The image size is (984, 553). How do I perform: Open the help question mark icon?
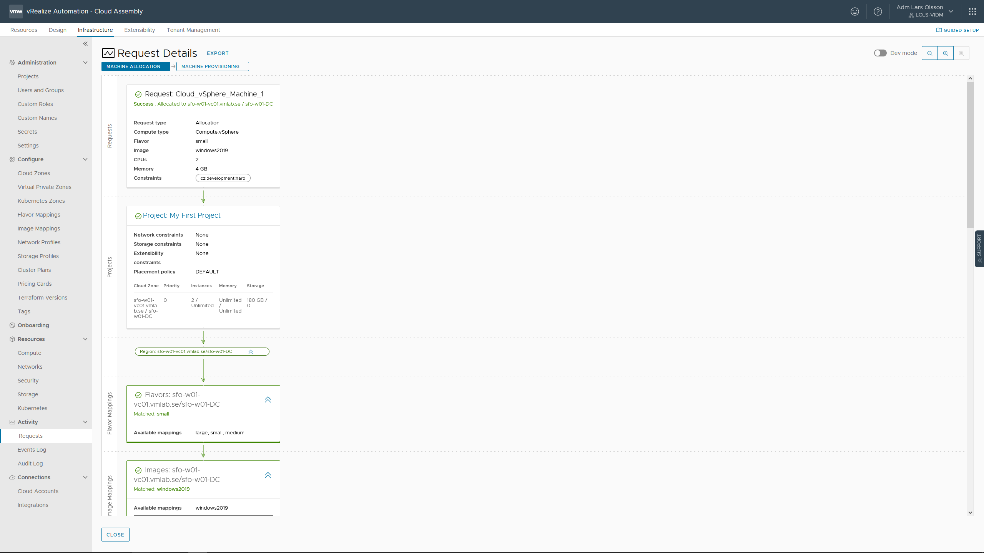coord(878,12)
